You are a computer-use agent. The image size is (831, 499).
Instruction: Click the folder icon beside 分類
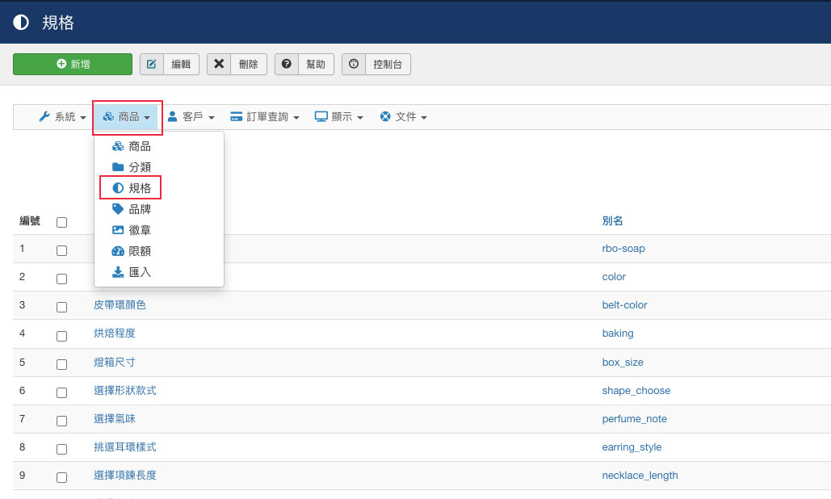118,167
